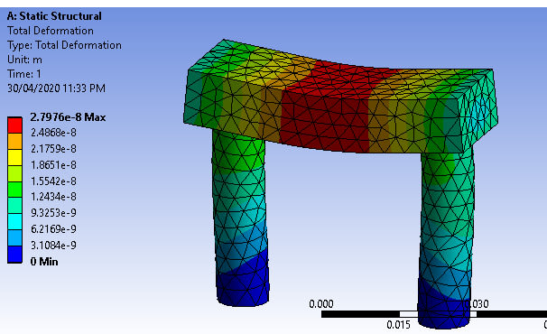Select the 0 Min legend label
The width and height of the screenshot is (547, 334).
pos(44,262)
